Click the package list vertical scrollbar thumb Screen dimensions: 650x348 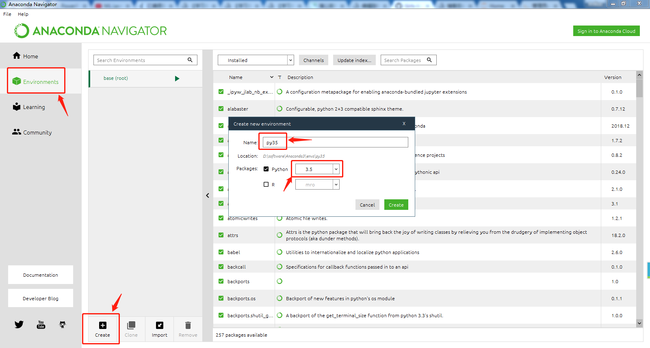(639, 88)
